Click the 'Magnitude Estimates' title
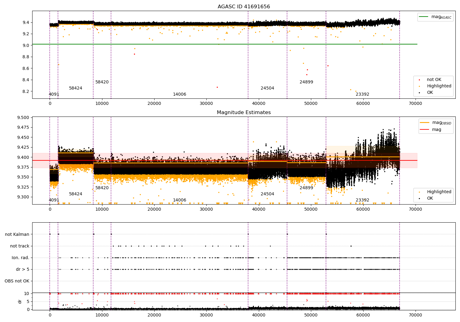The height and width of the screenshot is (322, 460). click(x=244, y=113)
